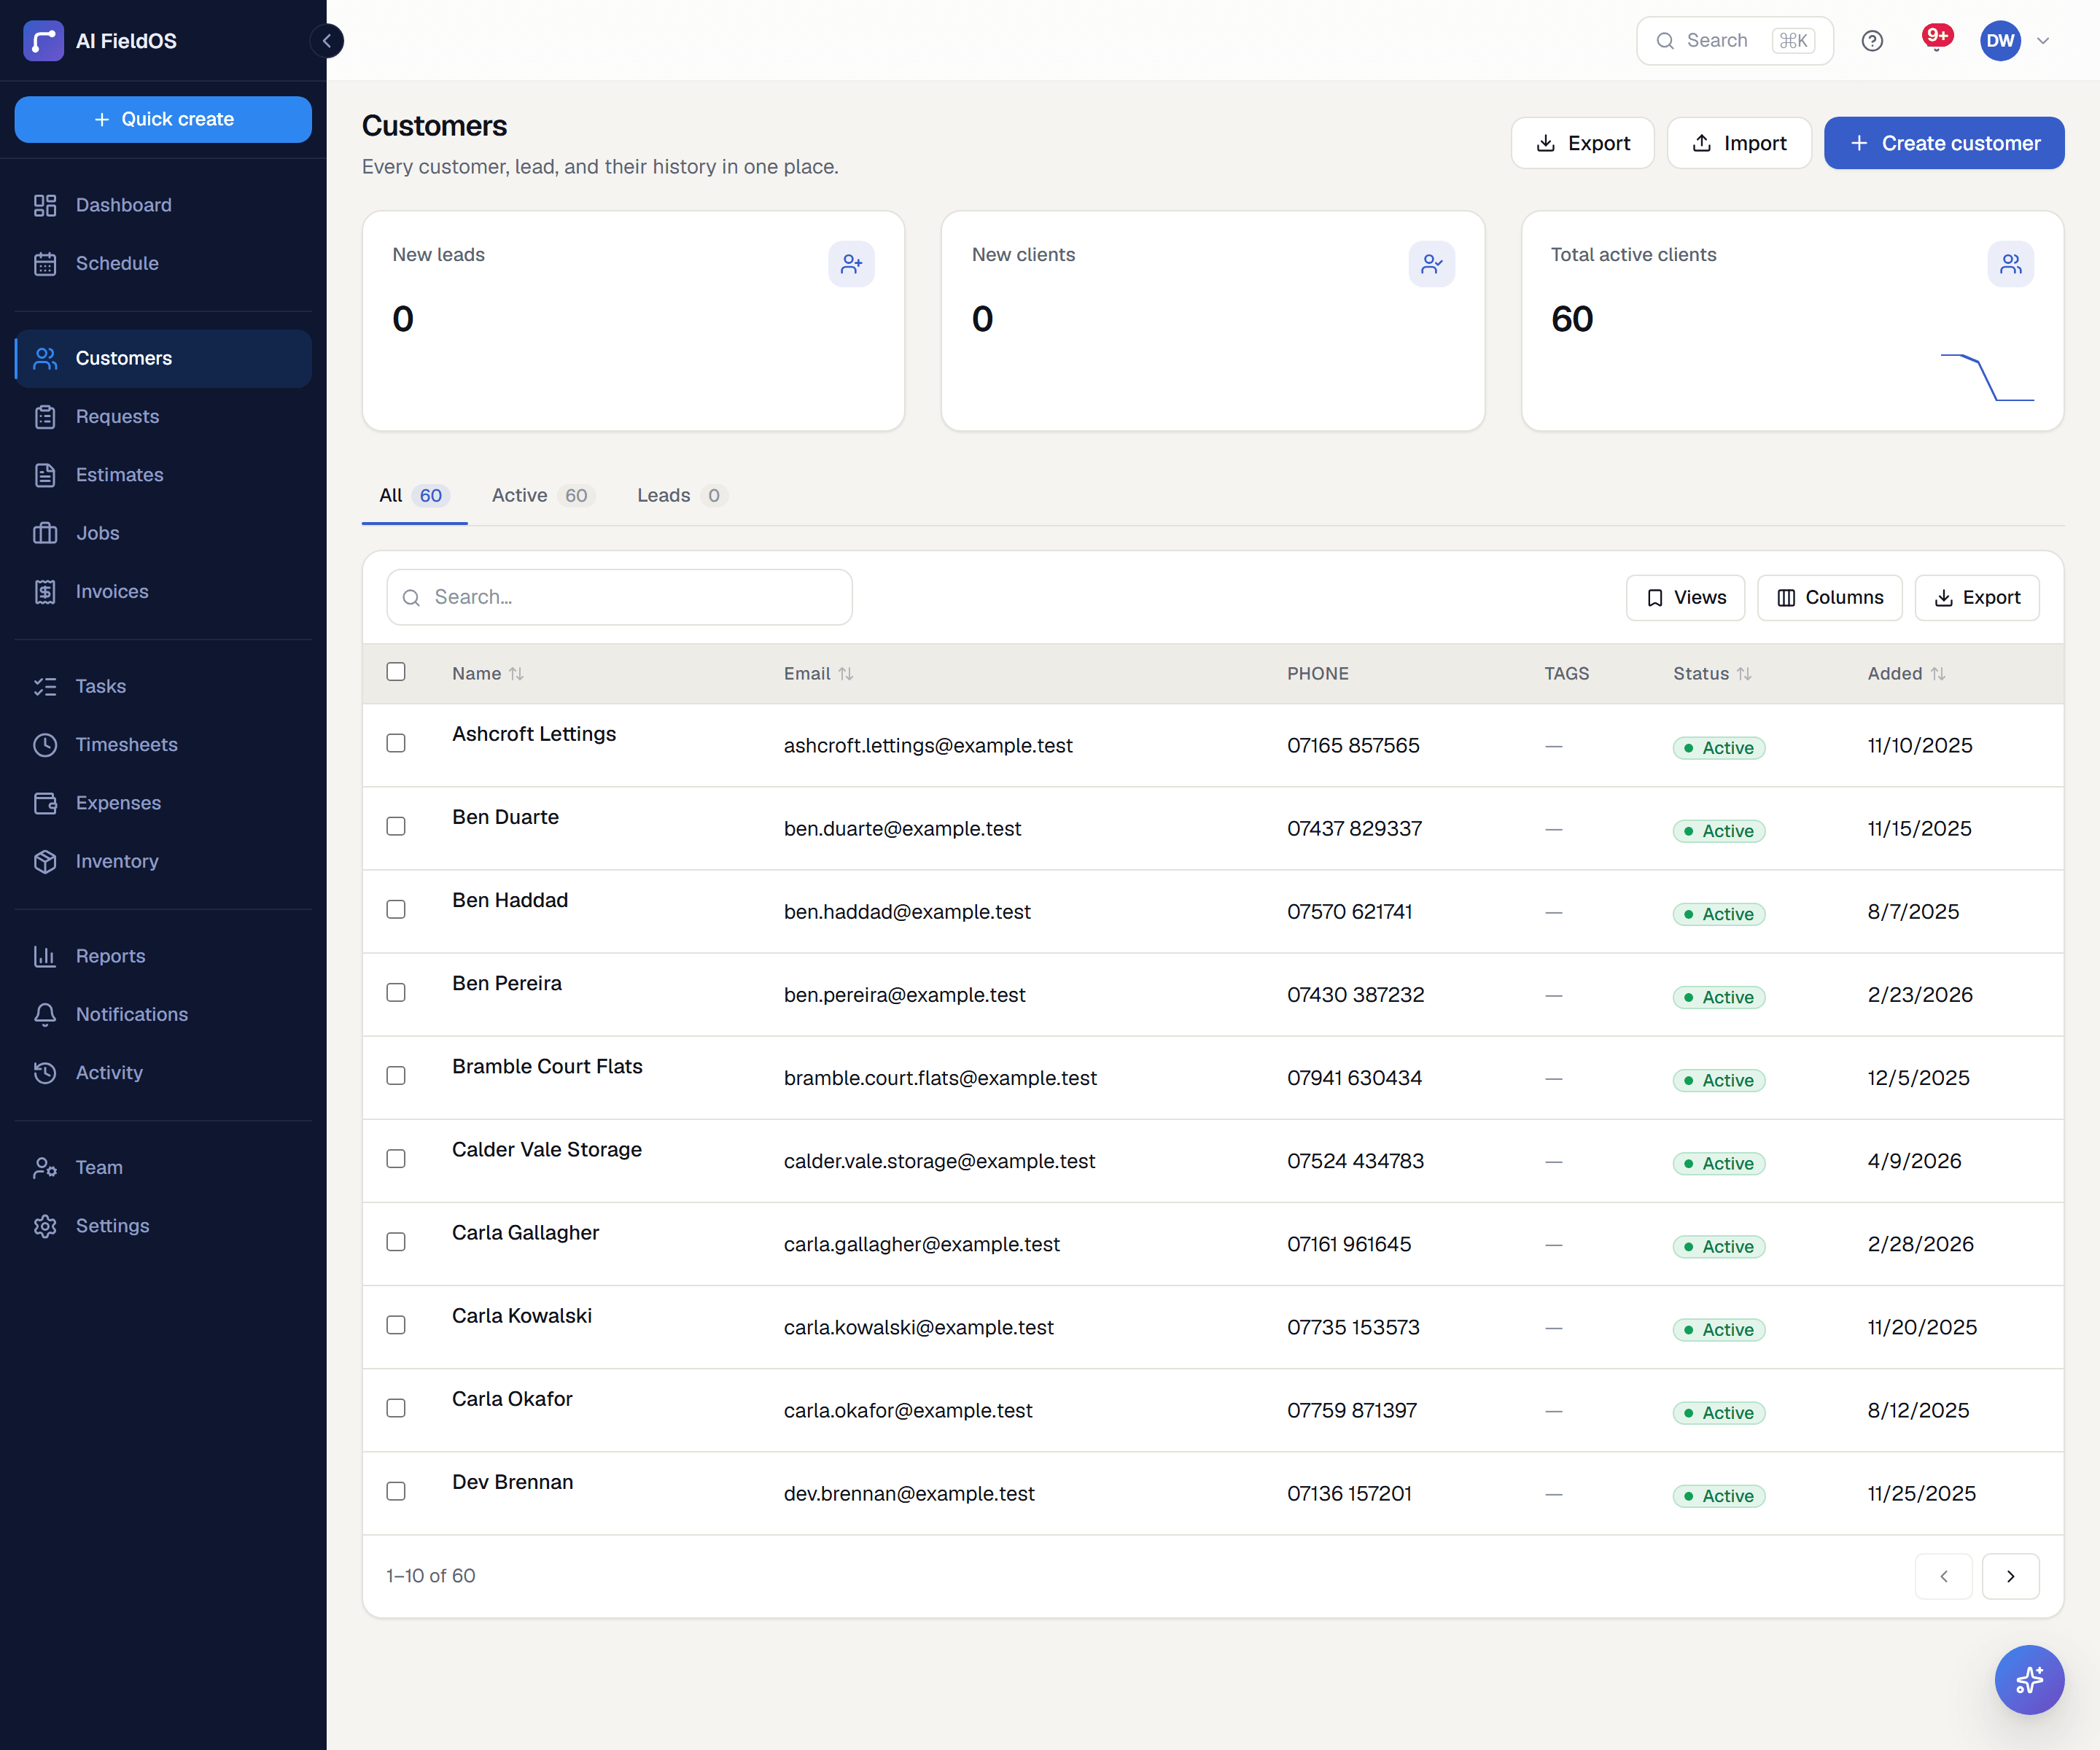The height and width of the screenshot is (1750, 2100).
Task: Open Jobs briefcase icon in sidebar
Action: [45, 533]
